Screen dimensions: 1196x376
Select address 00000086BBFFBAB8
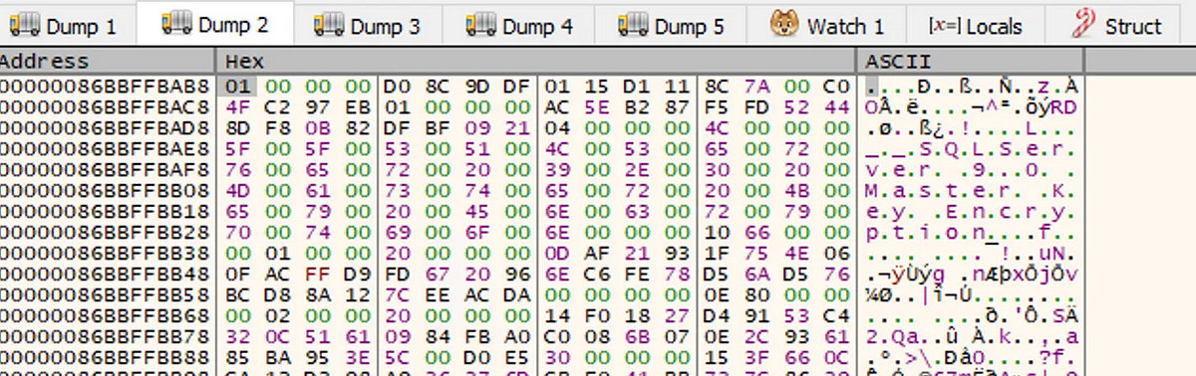click(x=106, y=87)
